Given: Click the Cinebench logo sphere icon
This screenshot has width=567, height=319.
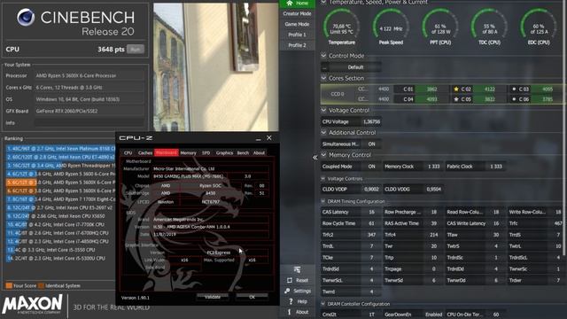Looking at the screenshot, I should (x=26, y=17).
